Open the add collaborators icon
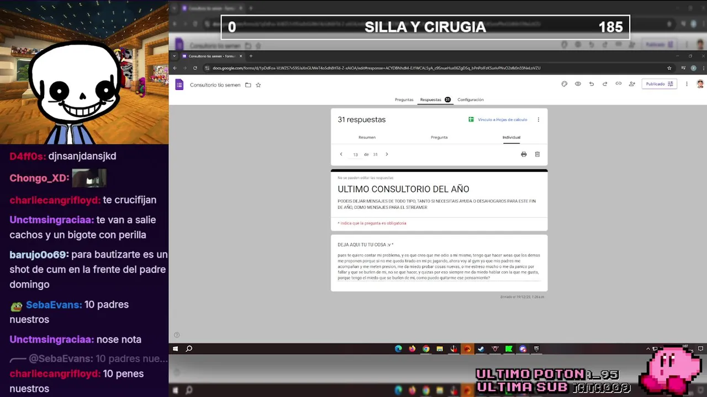The width and height of the screenshot is (707, 397). coord(632,84)
